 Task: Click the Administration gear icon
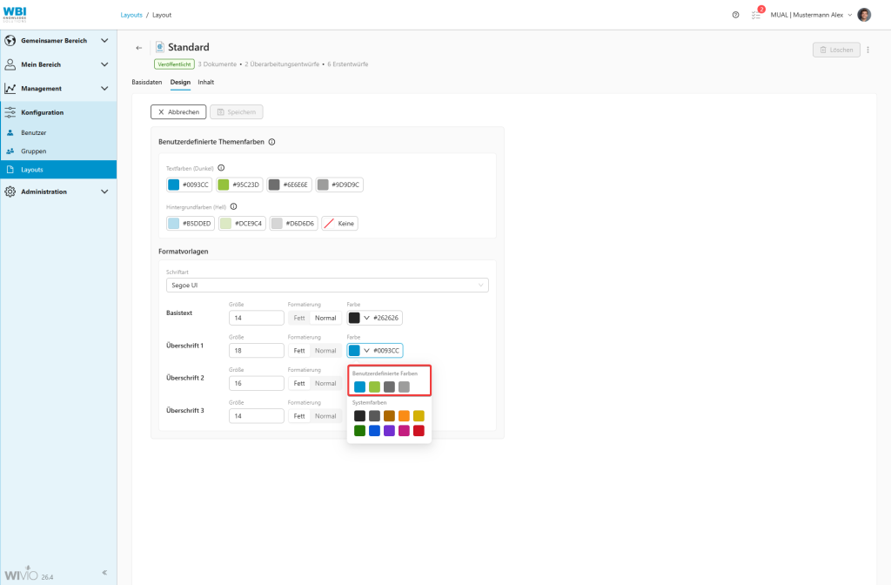pyautogui.click(x=10, y=192)
